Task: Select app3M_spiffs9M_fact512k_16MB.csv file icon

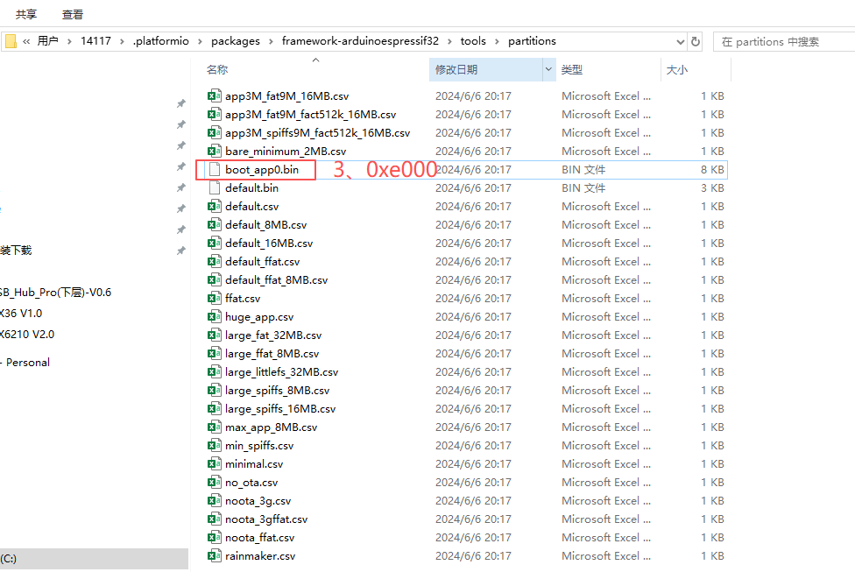Action: pos(215,133)
